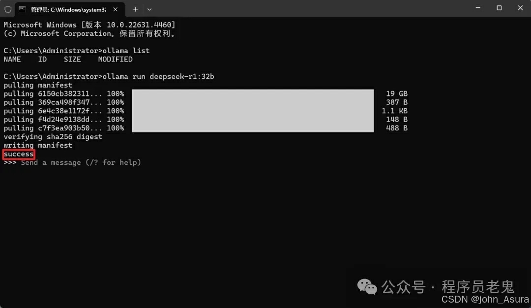Click the '387 B' size value
The image size is (531, 308).
pos(397,102)
